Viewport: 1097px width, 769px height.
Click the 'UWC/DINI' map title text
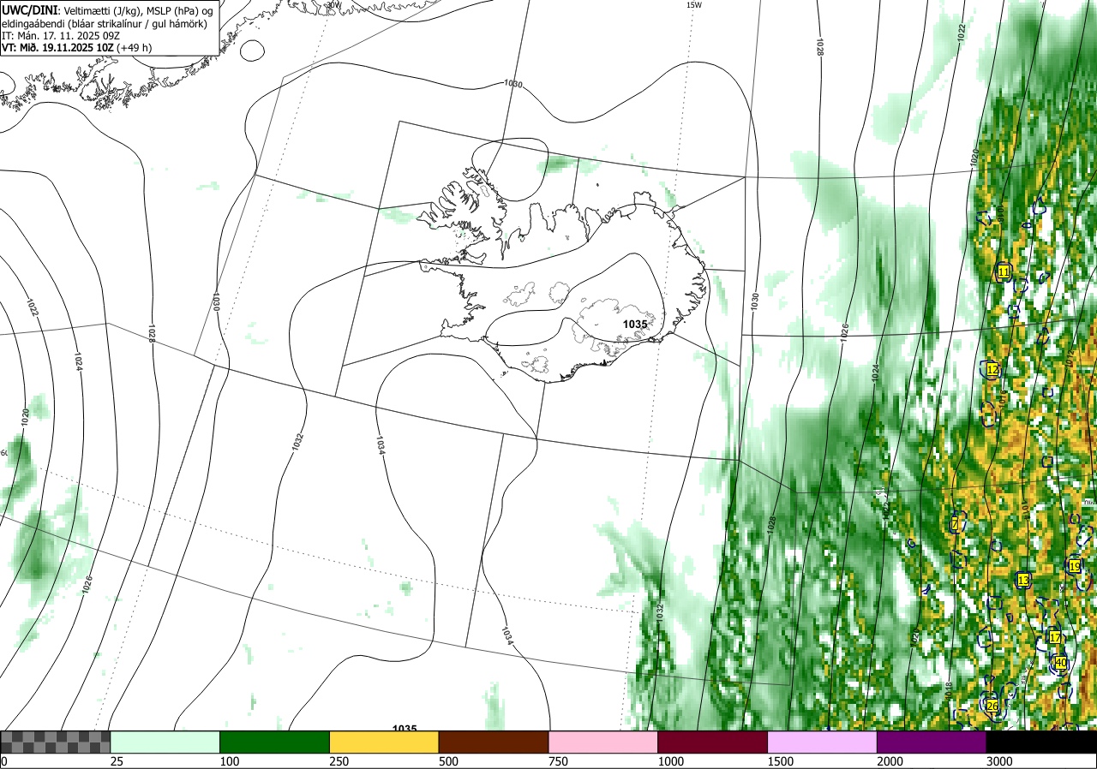(x=30, y=9)
